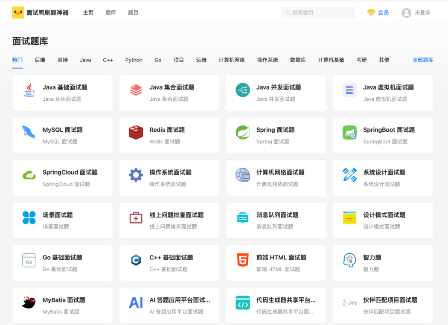Switch to the 前端 tab
Image resolution: width=448 pixels, height=325 pixels.
[x=63, y=60]
